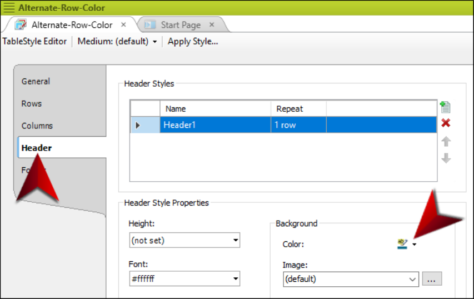Open the Height dropdown

tap(236, 241)
